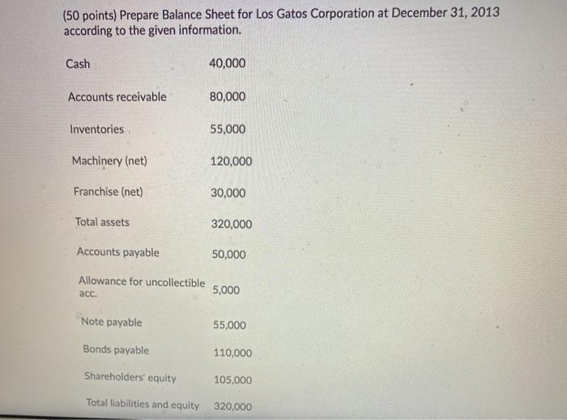Click the Shareholders' equity label
Image resolution: width=567 pixels, height=420 pixels.
coord(130,377)
